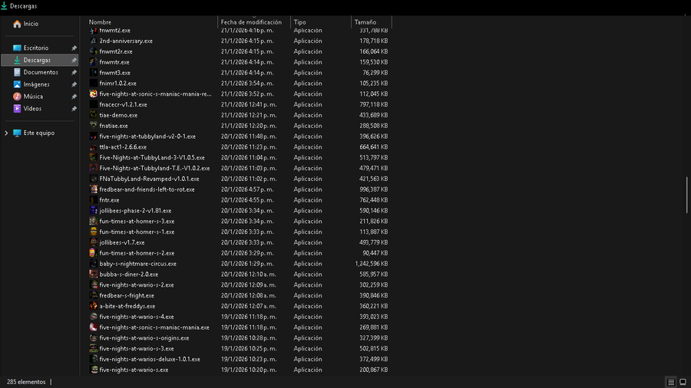Select file fnwmt2r.exe
The width and height of the screenshot is (691, 388).
[x=116, y=51]
